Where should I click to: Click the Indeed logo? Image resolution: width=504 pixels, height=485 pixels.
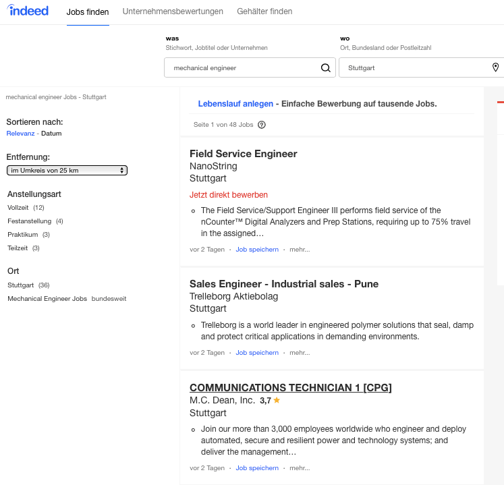pyautogui.click(x=28, y=11)
